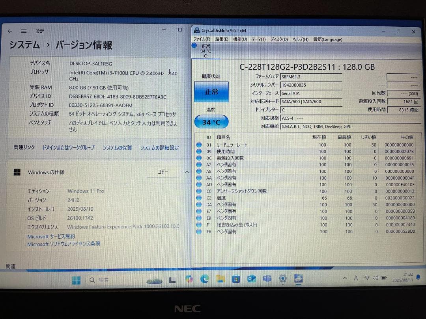The height and width of the screenshot is (319, 426).
Task: Click the blue health status gauge box
Action: tap(211, 91)
